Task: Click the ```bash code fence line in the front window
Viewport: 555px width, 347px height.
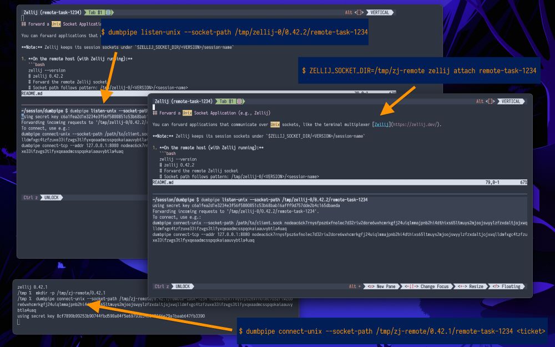Action: tap(168, 153)
